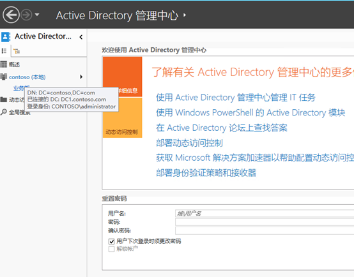Open link about Windows PowerShell Active Directory 模块
The width and height of the screenshot is (354, 277).
(250, 112)
